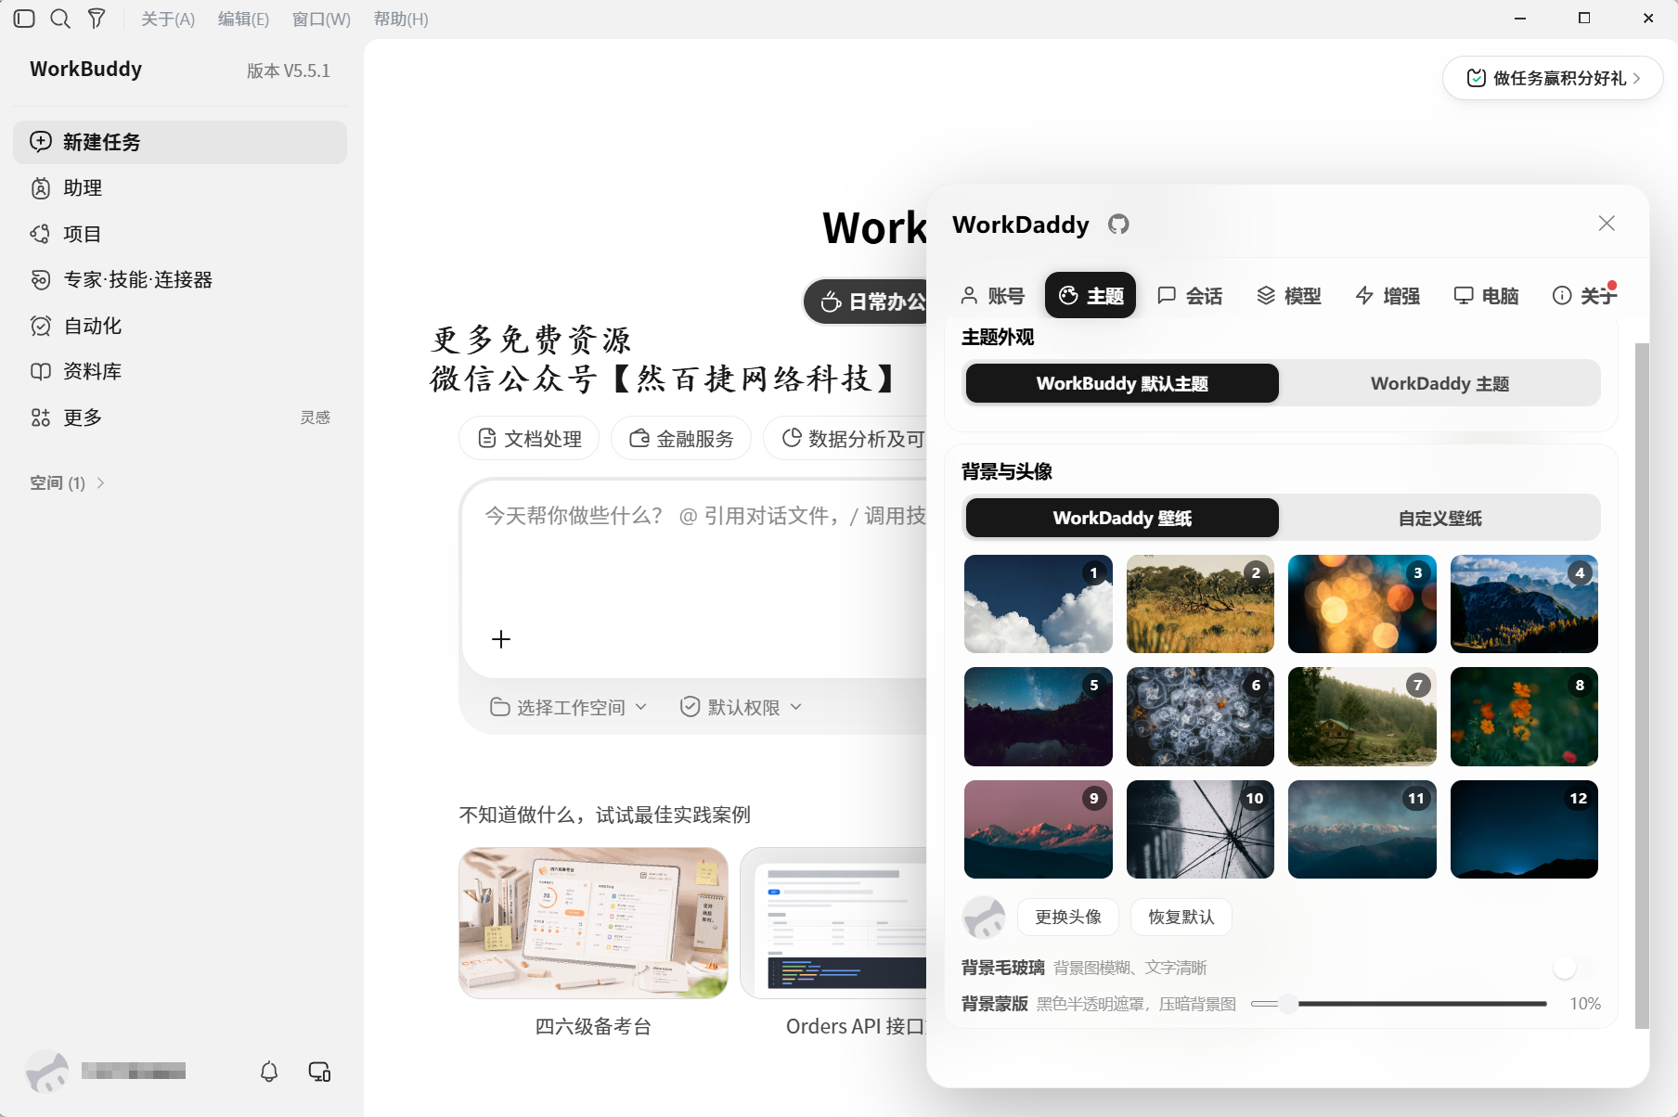Screen dimensions: 1678x1117
Task: Click the 金融服务 chip
Action: [681, 438]
